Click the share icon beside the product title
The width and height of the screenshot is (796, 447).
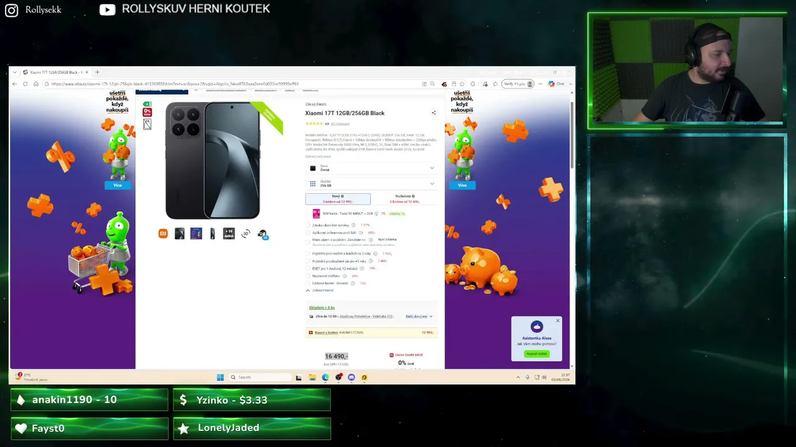point(433,113)
